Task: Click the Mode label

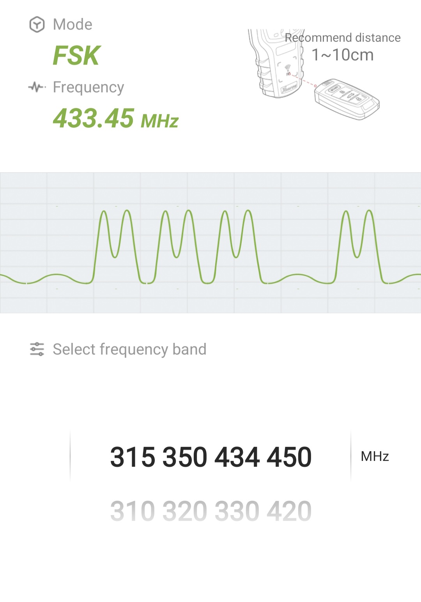Action: coord(73,25)
